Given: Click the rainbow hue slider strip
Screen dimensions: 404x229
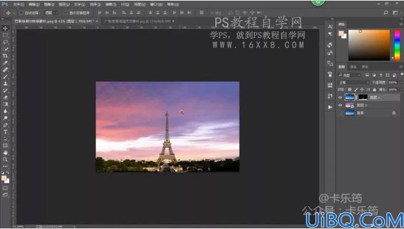Looking at the screenshot, I should (x=397, y=45).
